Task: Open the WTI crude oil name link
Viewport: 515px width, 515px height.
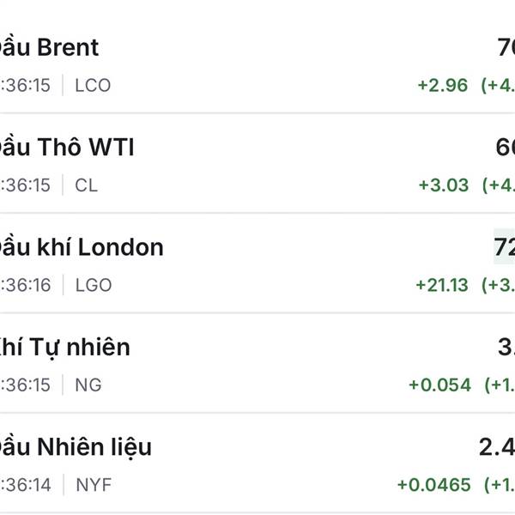Action: [x=67, y=148]
